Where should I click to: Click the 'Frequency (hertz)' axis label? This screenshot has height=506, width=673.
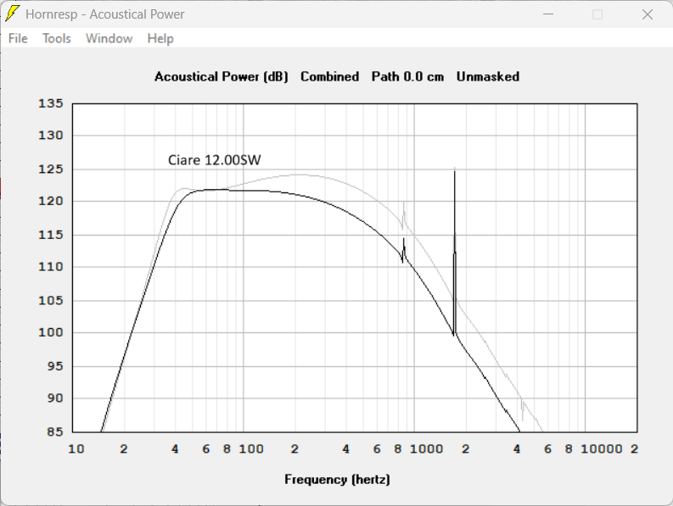337,480
